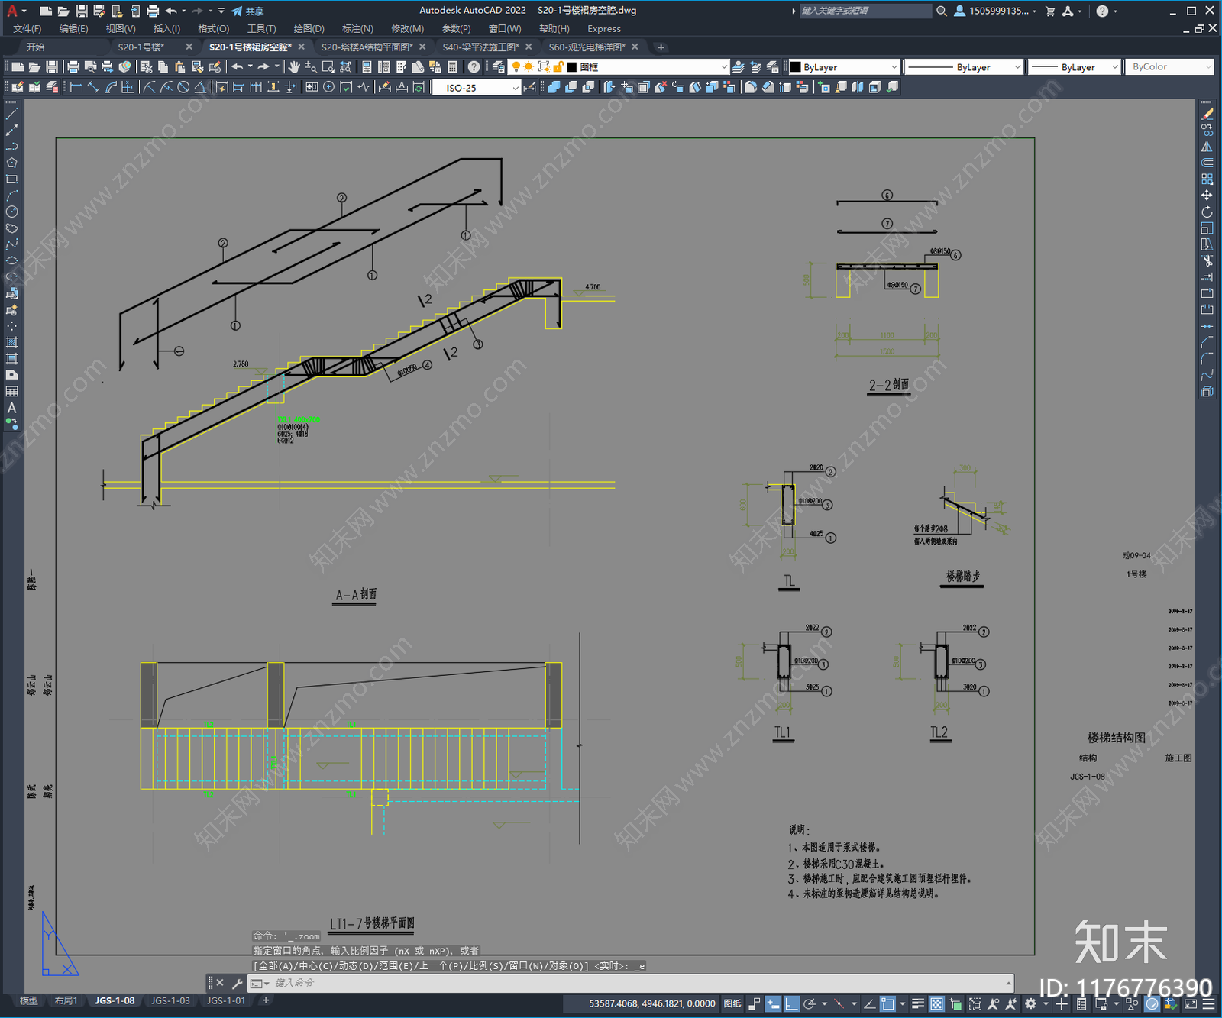This screenshot has height=1018, width=1222.
Task: Add a new layout with plus button
Action: [x=266, y=1000]
